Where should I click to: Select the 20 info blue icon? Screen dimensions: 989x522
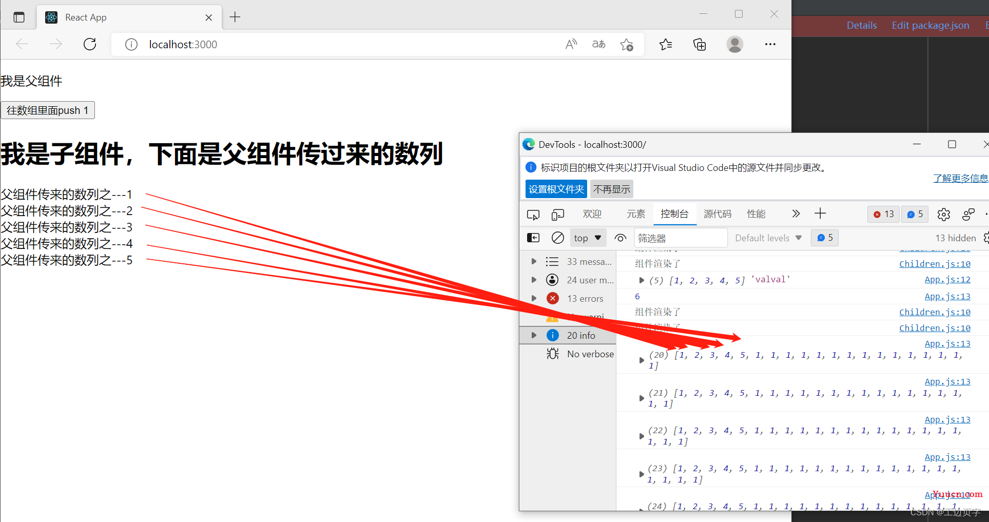552,335
